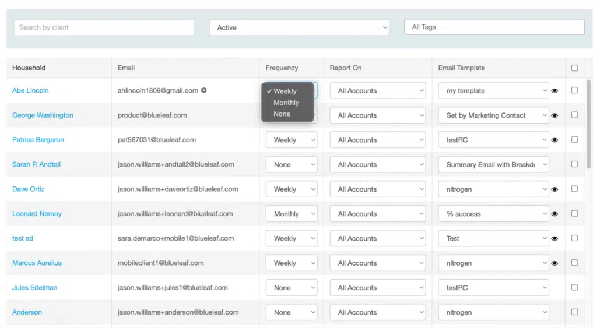Viewport: 597px width, 328px height.
Task: Check the box for Sarah P. Andtall
Action: (x=574, y=164)
